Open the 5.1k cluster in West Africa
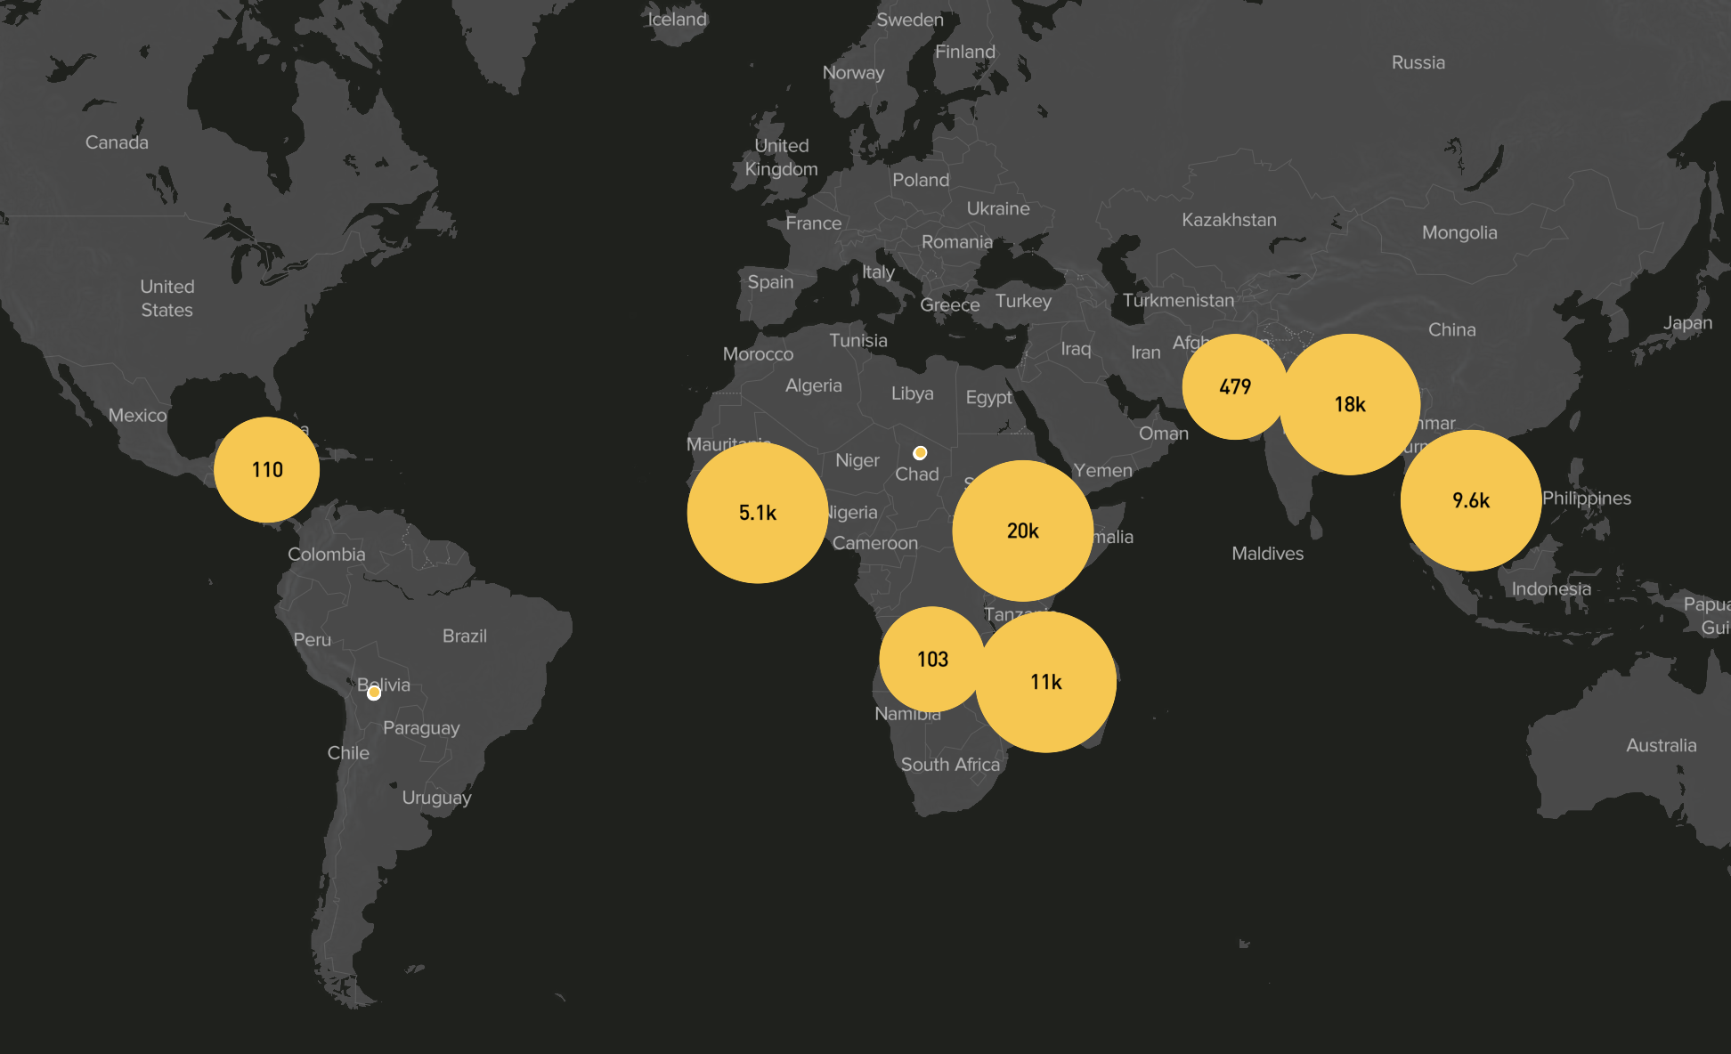Viewport: 1731px width, 1054px height. 757,513
